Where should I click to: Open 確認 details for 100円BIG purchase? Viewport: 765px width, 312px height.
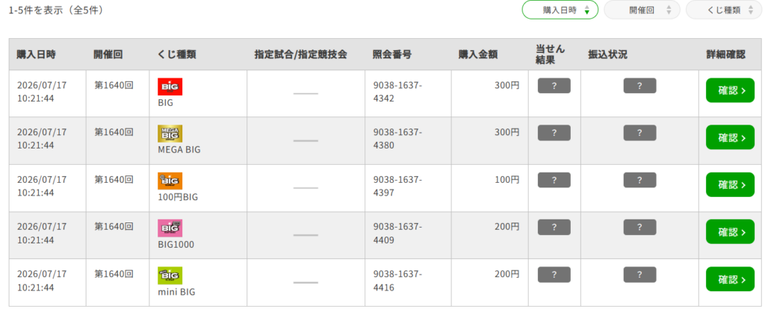[x=730, y=185]
